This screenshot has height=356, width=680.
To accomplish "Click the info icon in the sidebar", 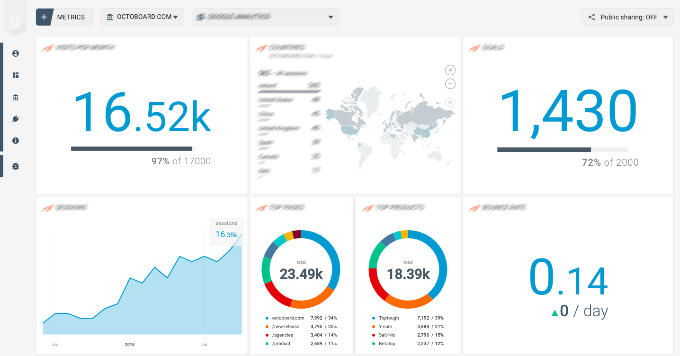I will (x=16, y=141).
